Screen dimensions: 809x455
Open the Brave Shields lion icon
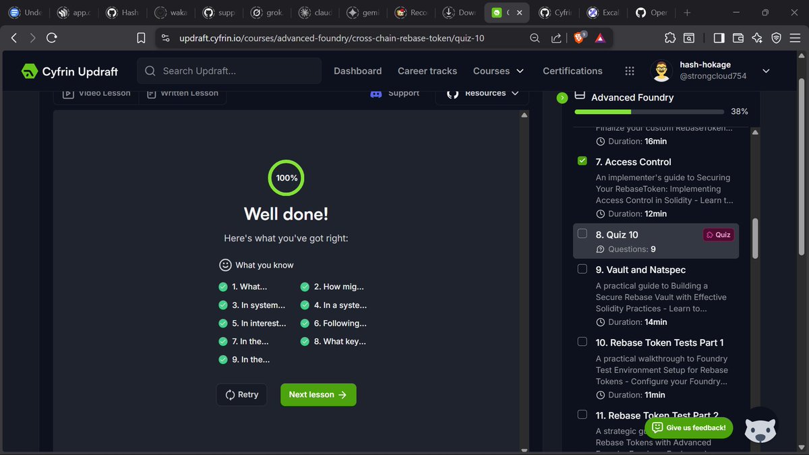(x=579, y=38)
